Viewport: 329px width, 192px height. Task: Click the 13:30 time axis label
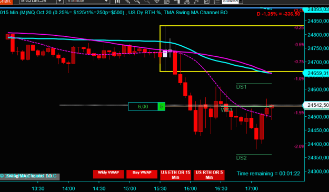click(x=38, y=188)
